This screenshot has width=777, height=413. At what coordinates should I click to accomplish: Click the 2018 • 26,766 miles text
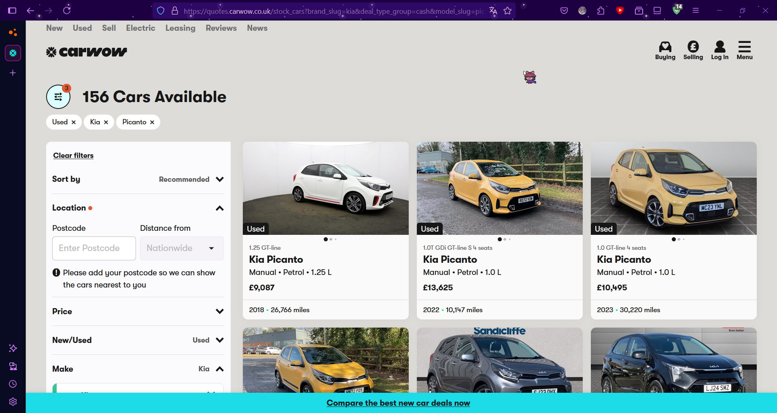279,310
